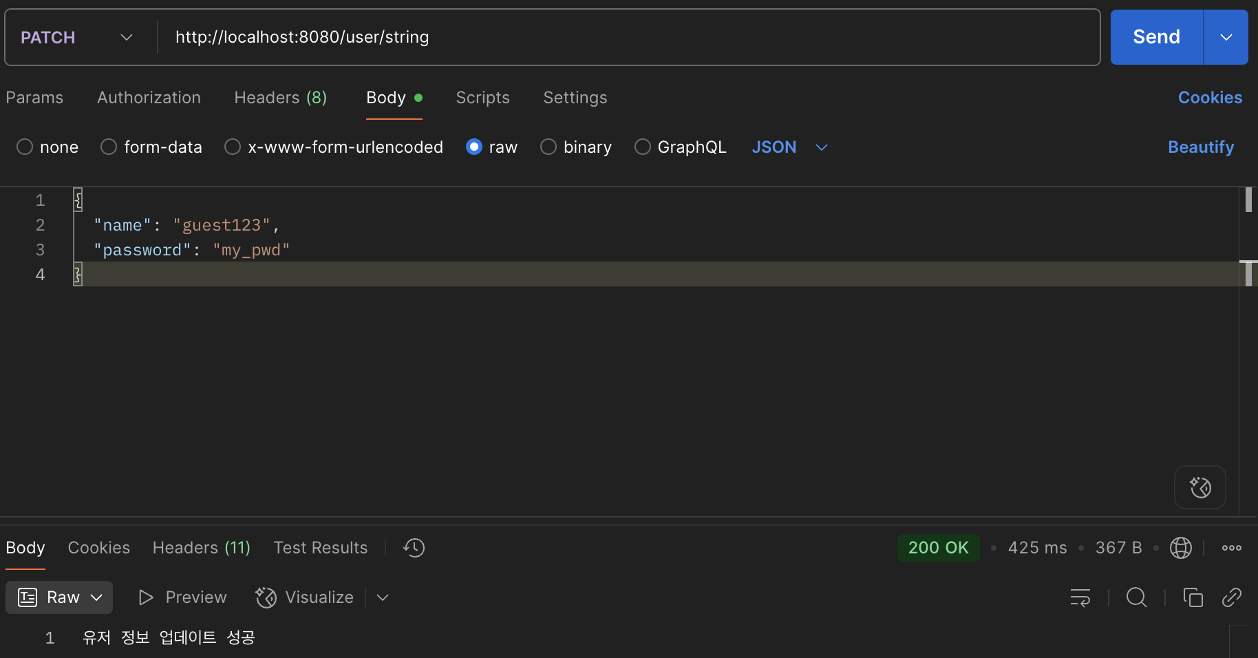Open the response Headers (11) tab

pyautogui.click(x=202, y=548)
